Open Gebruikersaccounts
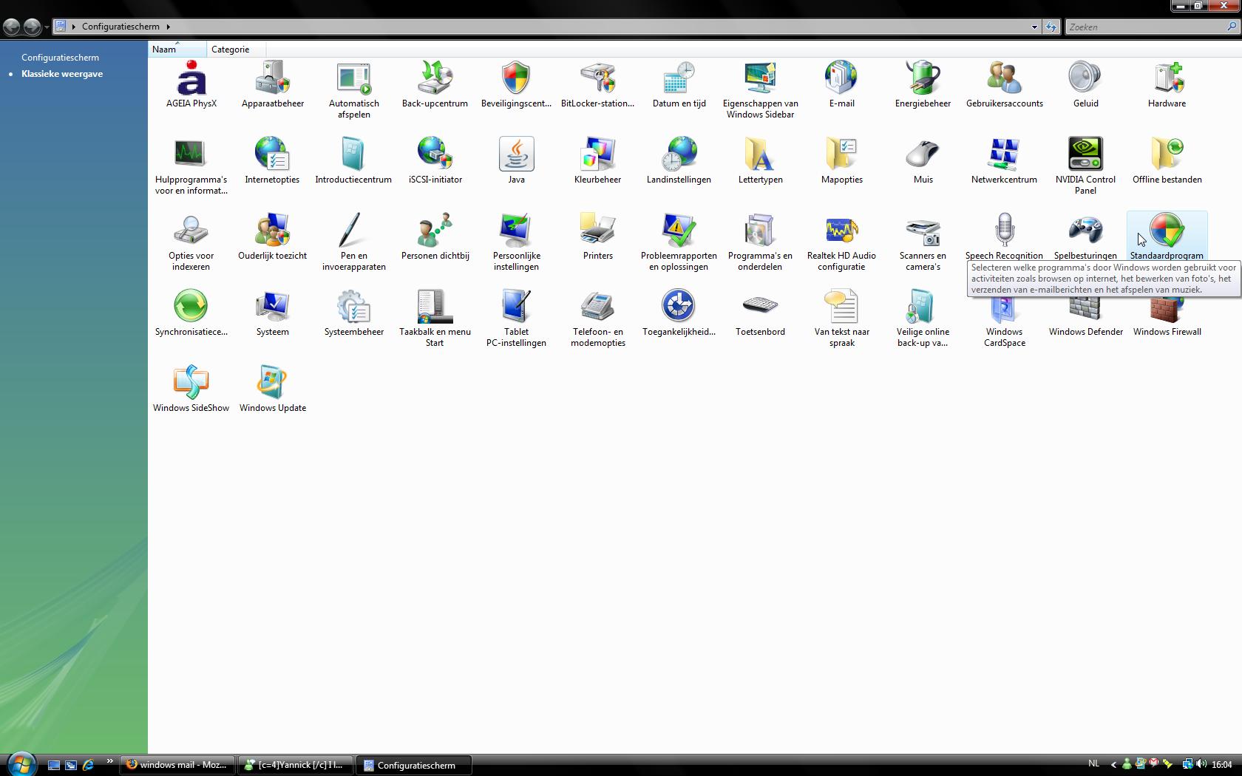This screenshot has height=776, width=1242. pos(1004,86)
